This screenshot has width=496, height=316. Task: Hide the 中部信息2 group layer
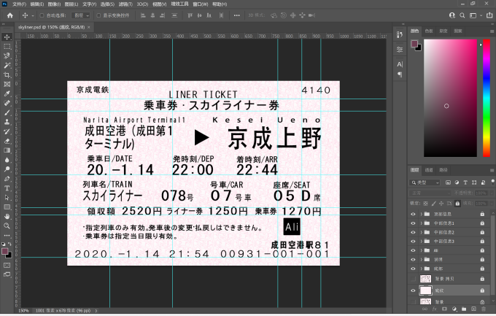413,232
